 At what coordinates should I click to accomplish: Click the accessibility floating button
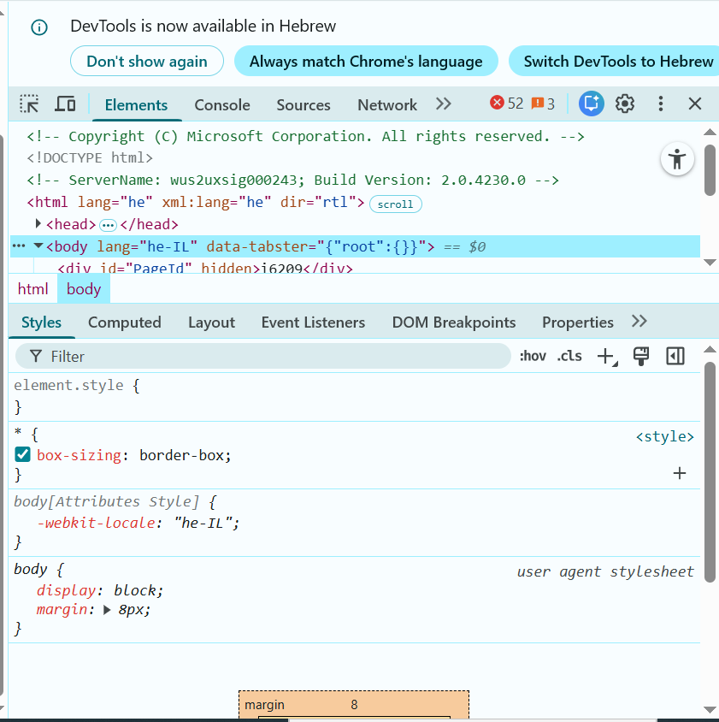677,159
